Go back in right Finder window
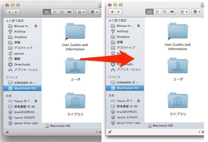The height and width of the screenshot is (142, 208). (x=112, y=12)
